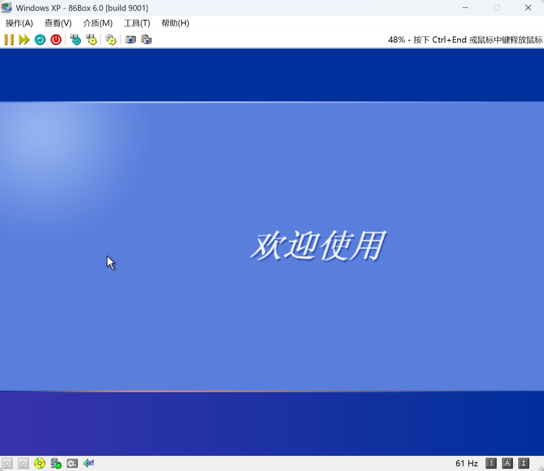Click the yellow fast-forward arrows icon
The width and height of the screenshot is (544, 471).
[x=24, y=40]
